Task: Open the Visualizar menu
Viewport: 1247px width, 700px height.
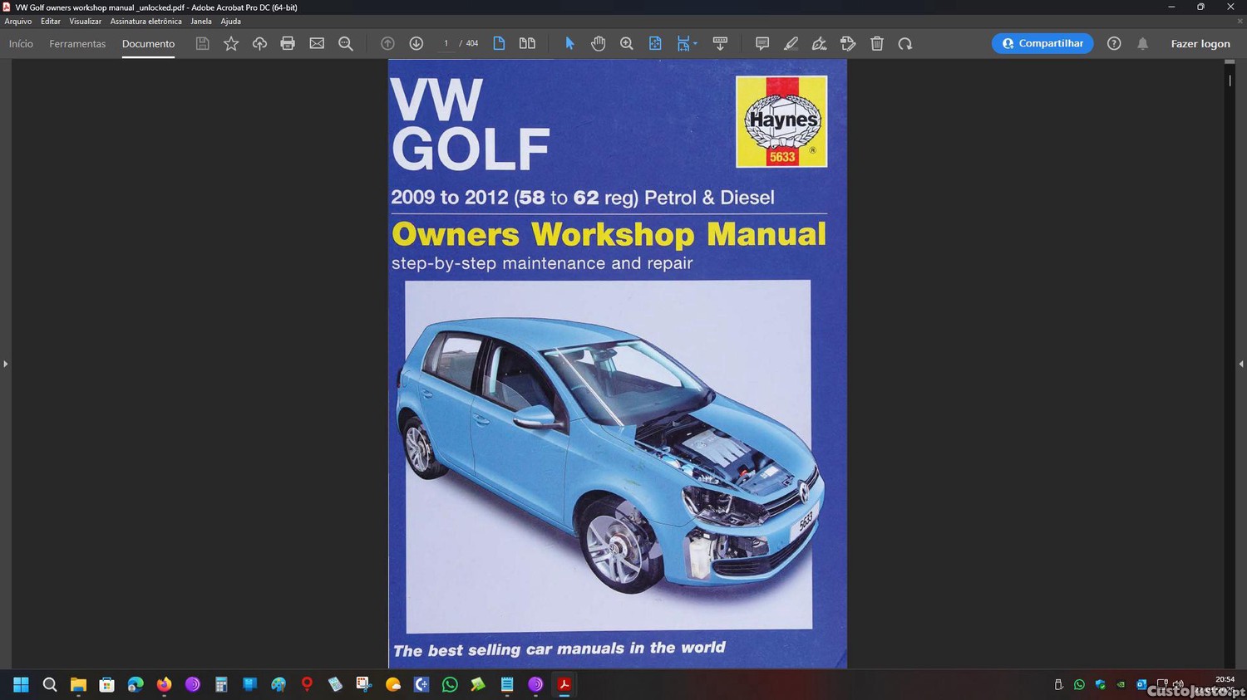Action: pos(85,22)
